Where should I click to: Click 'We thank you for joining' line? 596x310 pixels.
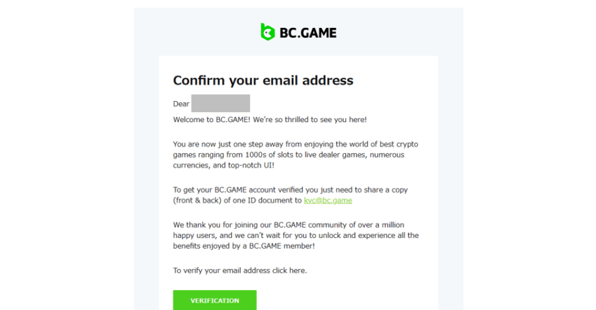[289, 225]
